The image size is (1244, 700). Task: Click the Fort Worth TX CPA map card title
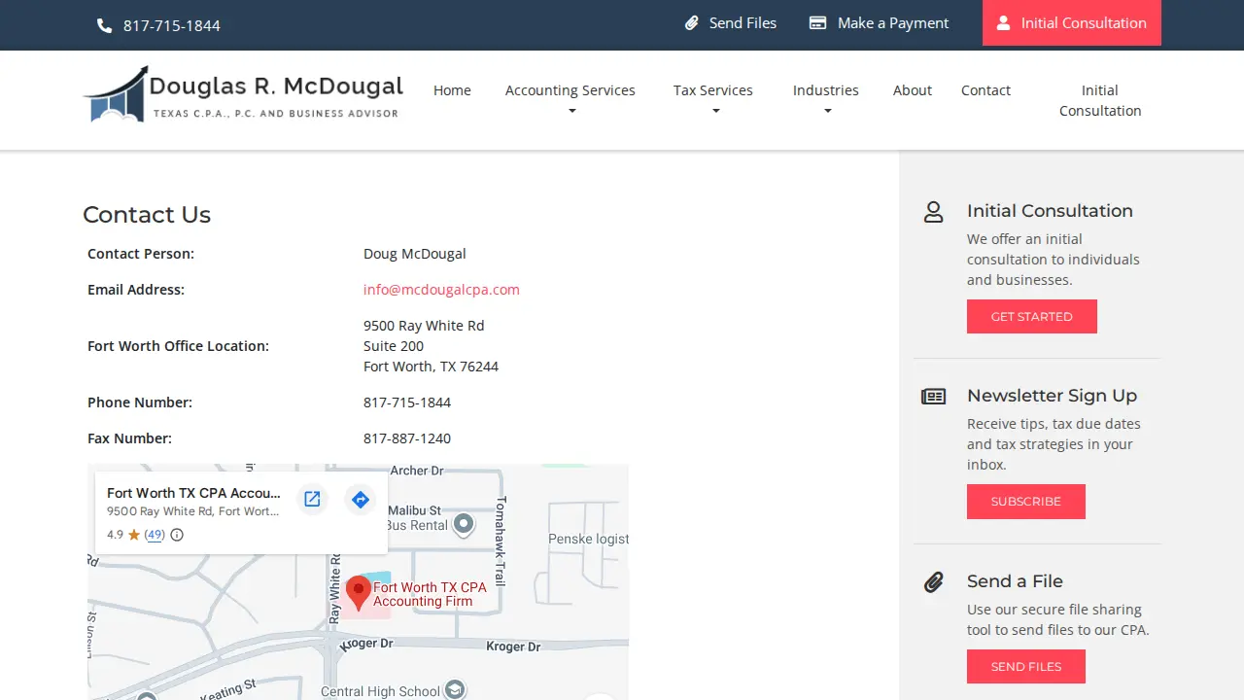click(193, 493)
